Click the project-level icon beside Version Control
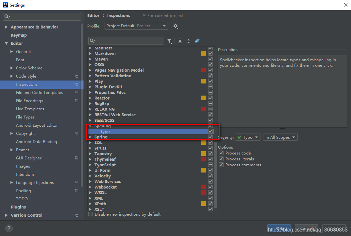The image size is (351, 236). (x=76, y=215)
